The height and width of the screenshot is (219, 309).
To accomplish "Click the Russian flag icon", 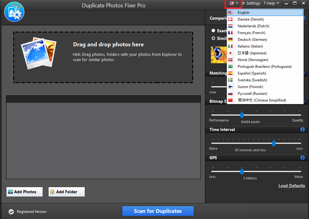I will click(x=230, y=94).
